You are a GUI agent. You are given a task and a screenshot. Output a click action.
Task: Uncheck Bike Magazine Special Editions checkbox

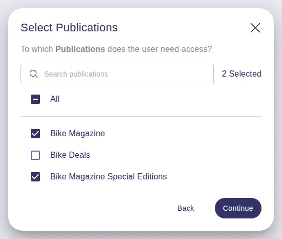[35, 177]
